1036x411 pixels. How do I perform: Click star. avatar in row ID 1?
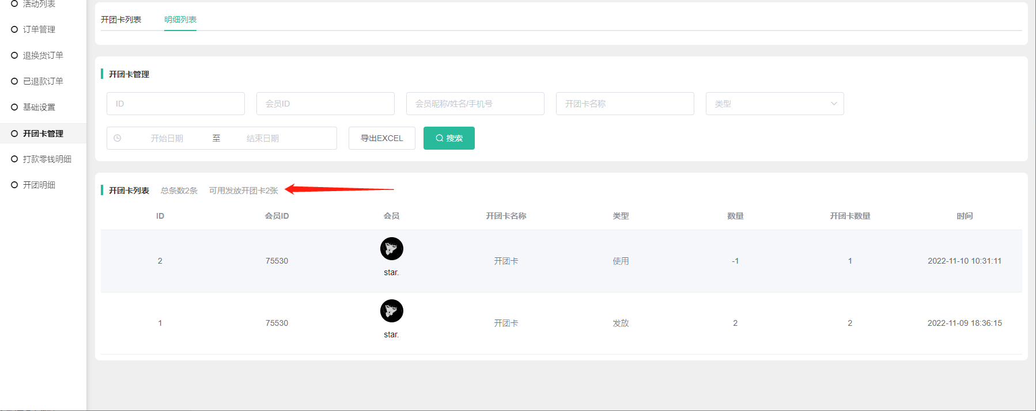click(x=391, y=311)
